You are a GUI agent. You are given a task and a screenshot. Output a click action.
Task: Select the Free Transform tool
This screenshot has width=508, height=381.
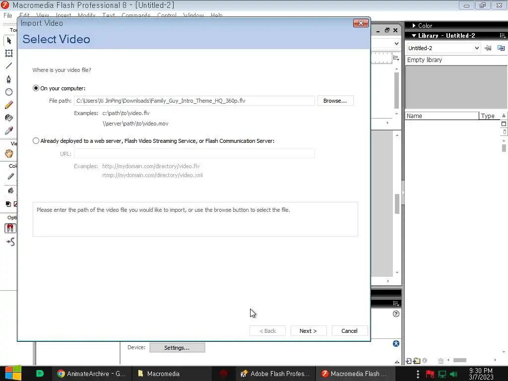(x=9, y=53)
